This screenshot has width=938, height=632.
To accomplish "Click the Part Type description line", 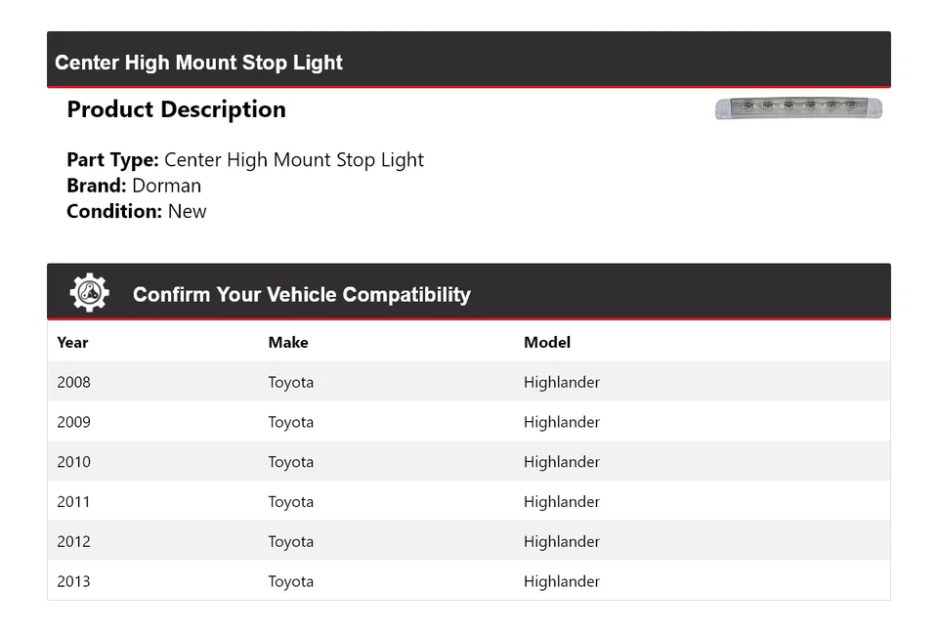I will 245,160.
